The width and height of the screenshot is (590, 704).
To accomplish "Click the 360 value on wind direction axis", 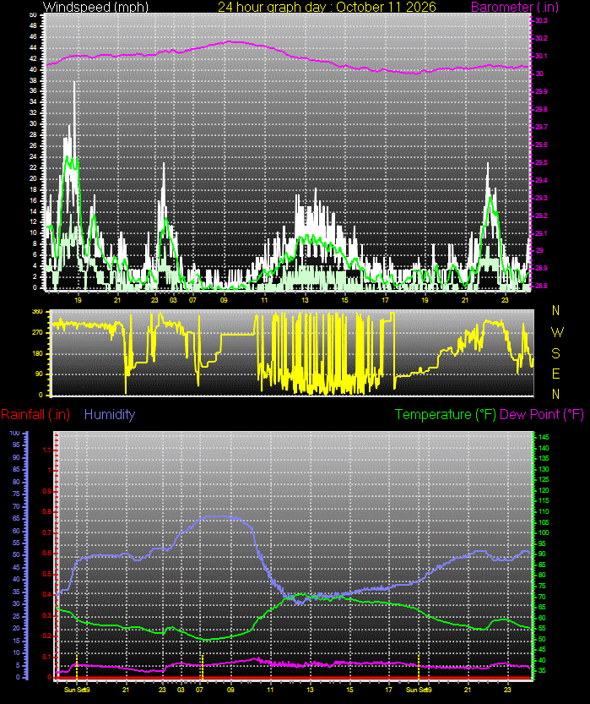I will pos(38,312).
